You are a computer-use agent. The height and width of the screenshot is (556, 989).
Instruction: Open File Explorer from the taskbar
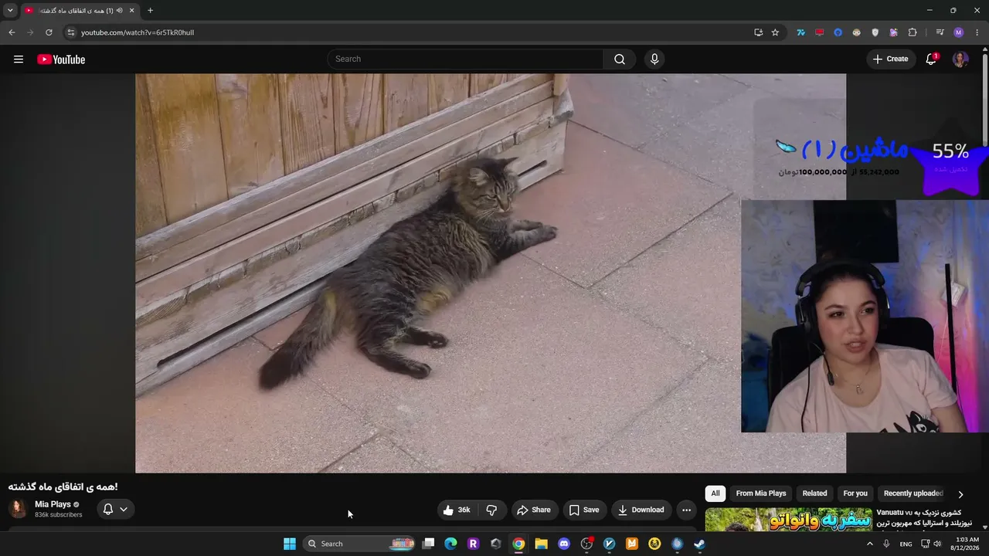[541, 544]
